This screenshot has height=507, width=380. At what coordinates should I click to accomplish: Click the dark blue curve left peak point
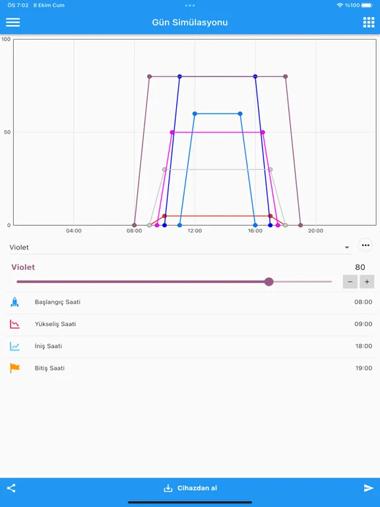(179, 77)
